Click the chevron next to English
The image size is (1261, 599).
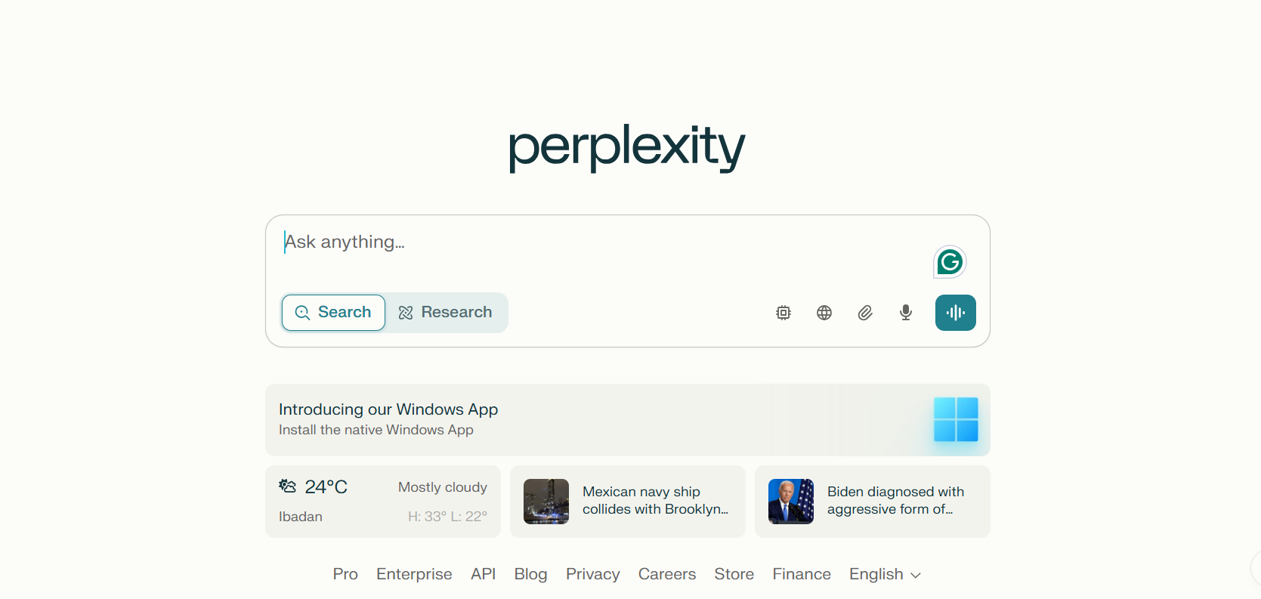click(916, 575)
